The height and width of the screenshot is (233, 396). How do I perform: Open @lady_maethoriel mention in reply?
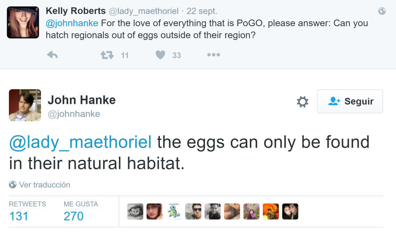[x=81, y=142]
